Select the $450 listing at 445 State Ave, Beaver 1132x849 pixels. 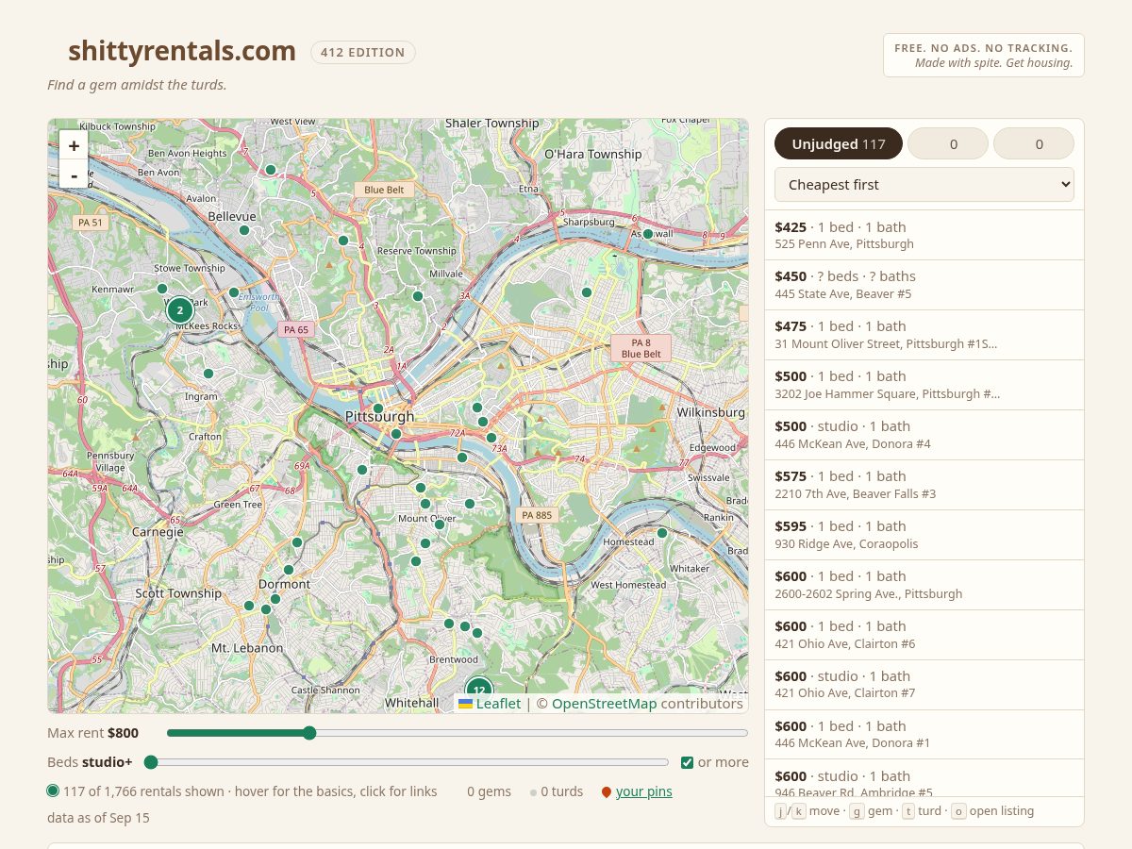[x=924, y=285]
